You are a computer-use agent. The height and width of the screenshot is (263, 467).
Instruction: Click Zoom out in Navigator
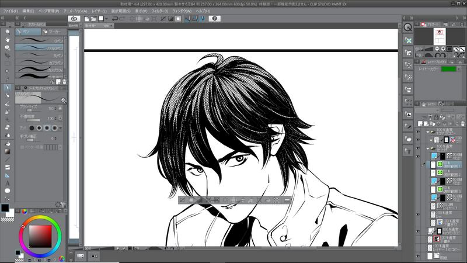[437, 49]
